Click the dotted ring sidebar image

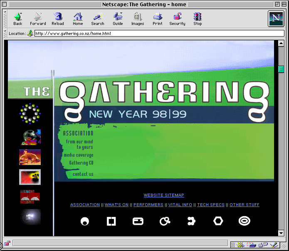point(30,113)
